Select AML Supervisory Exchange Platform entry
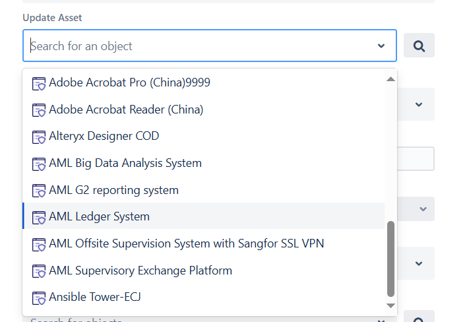This screenshot has height=322, width=467. 204,271
